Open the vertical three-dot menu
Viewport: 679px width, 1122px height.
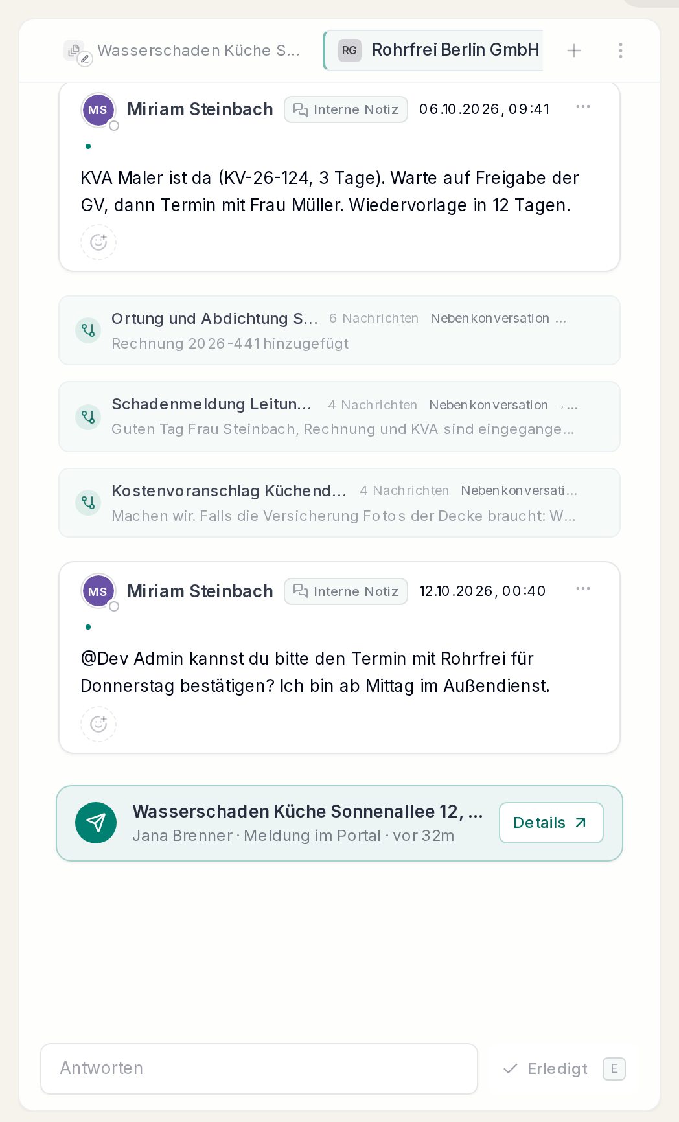tap(621, 51)
